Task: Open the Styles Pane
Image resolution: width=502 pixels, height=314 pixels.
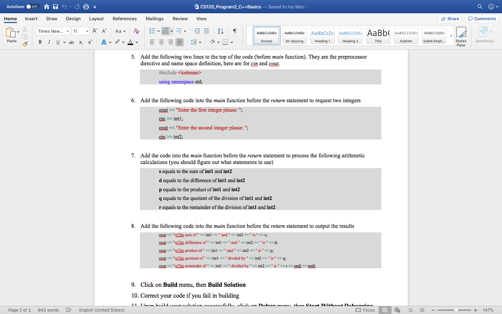Action: 461,37
